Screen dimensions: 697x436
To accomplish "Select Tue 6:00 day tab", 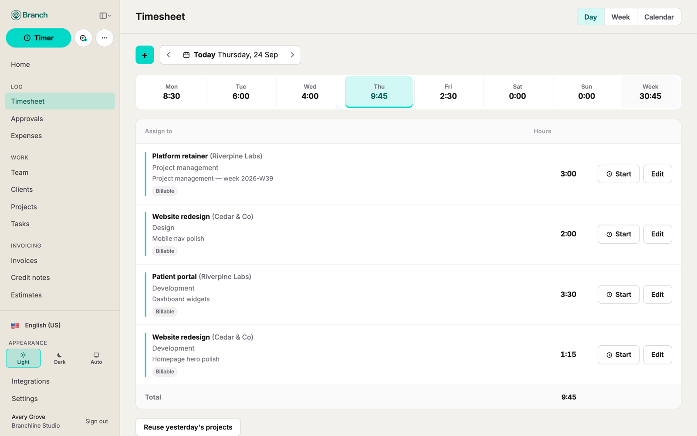I will pyautogui.click(x=241, y=92).
